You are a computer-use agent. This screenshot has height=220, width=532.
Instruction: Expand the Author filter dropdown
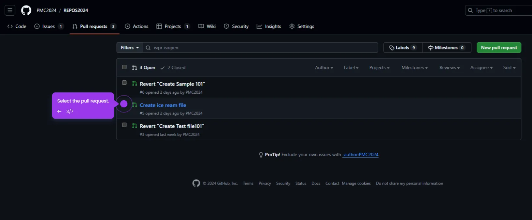coord(324,68)
